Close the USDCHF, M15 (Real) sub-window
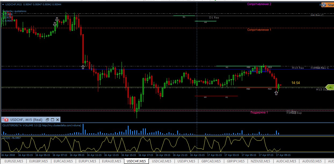 click(x=57, y=120)
